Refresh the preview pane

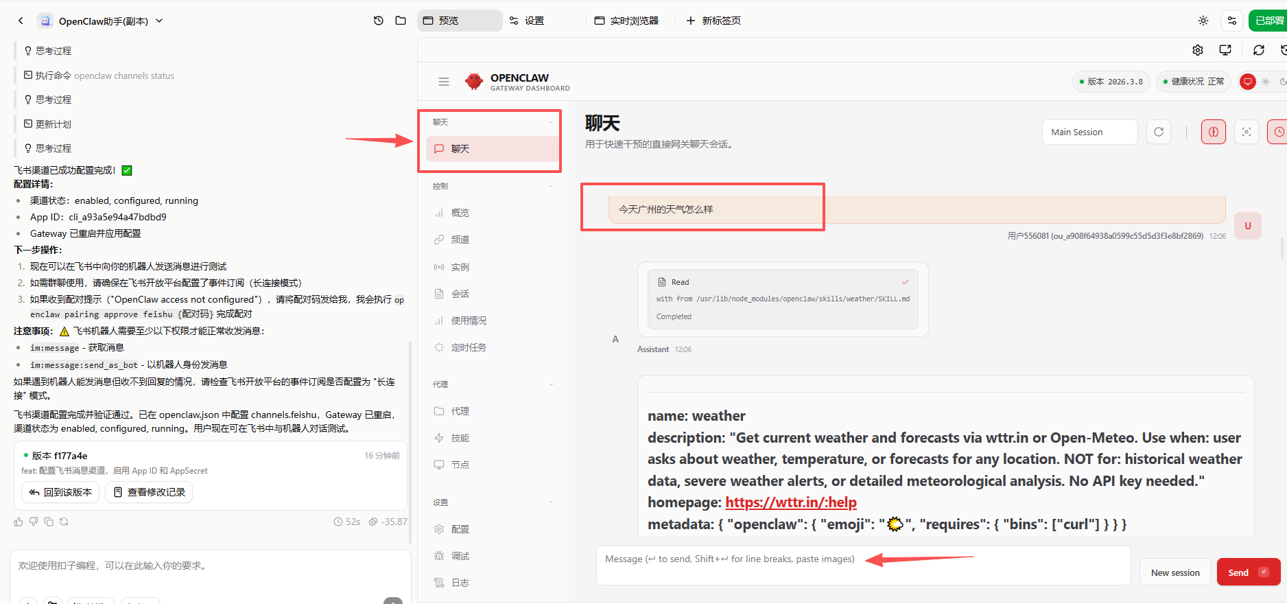coord(1259,50)
